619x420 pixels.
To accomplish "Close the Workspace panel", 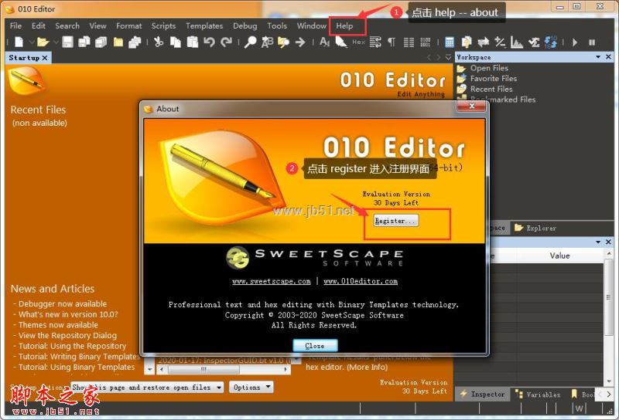I will [x=608, y=57].
